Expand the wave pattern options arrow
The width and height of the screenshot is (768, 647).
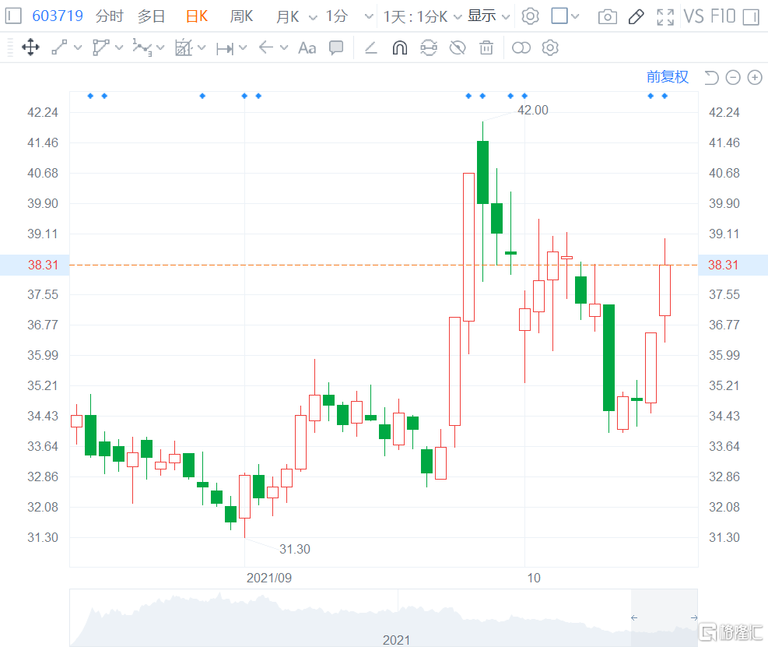coord(160,48)
